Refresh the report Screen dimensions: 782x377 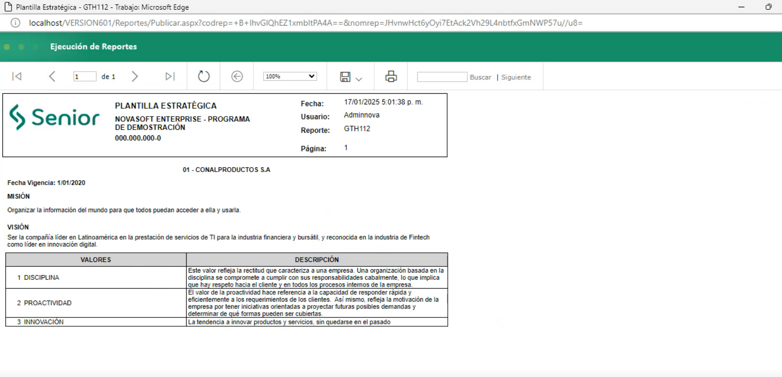pyautogui.click(x=204, y=76)
